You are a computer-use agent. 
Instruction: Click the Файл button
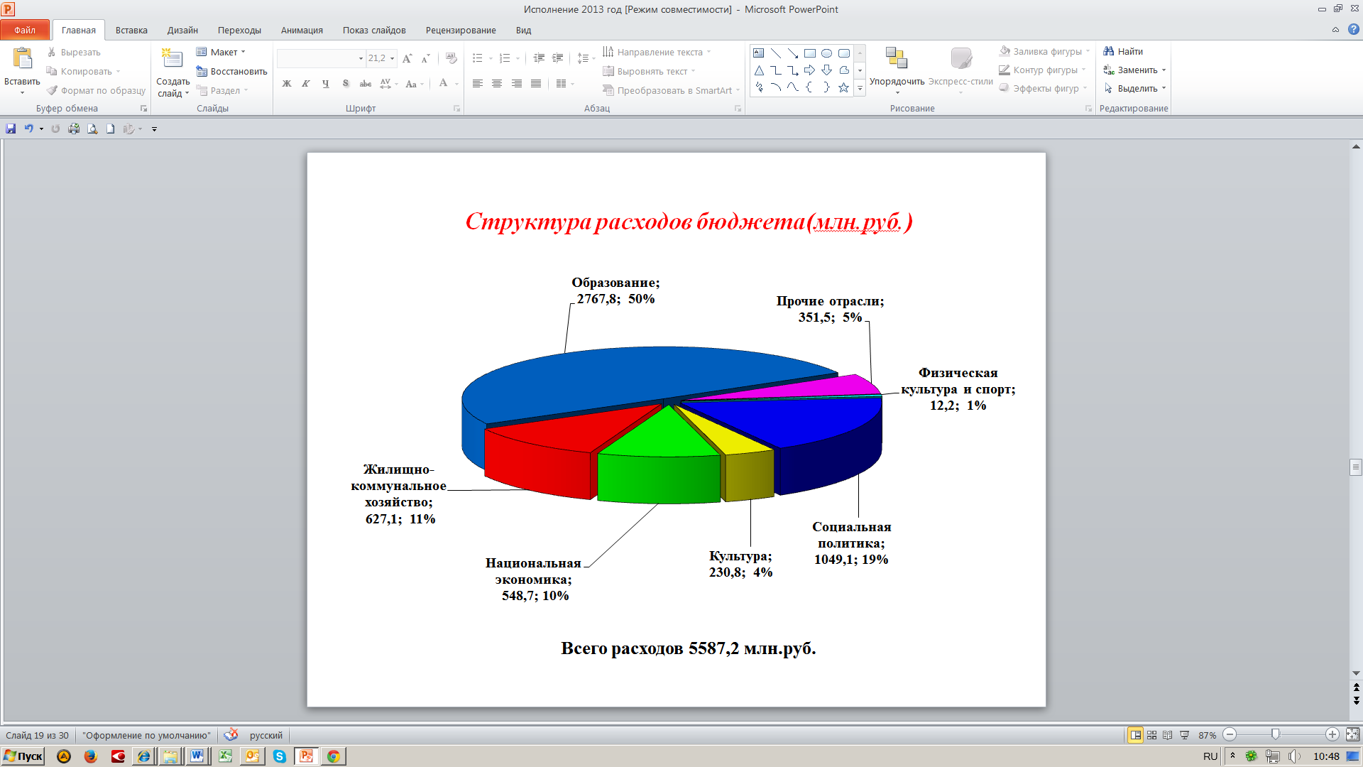[x=25, y=30]
